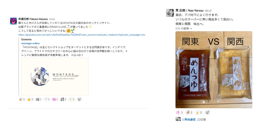Click the pink う custom reaction
The width and height of the screenshot is (259, 130).
tap(180, 113)
